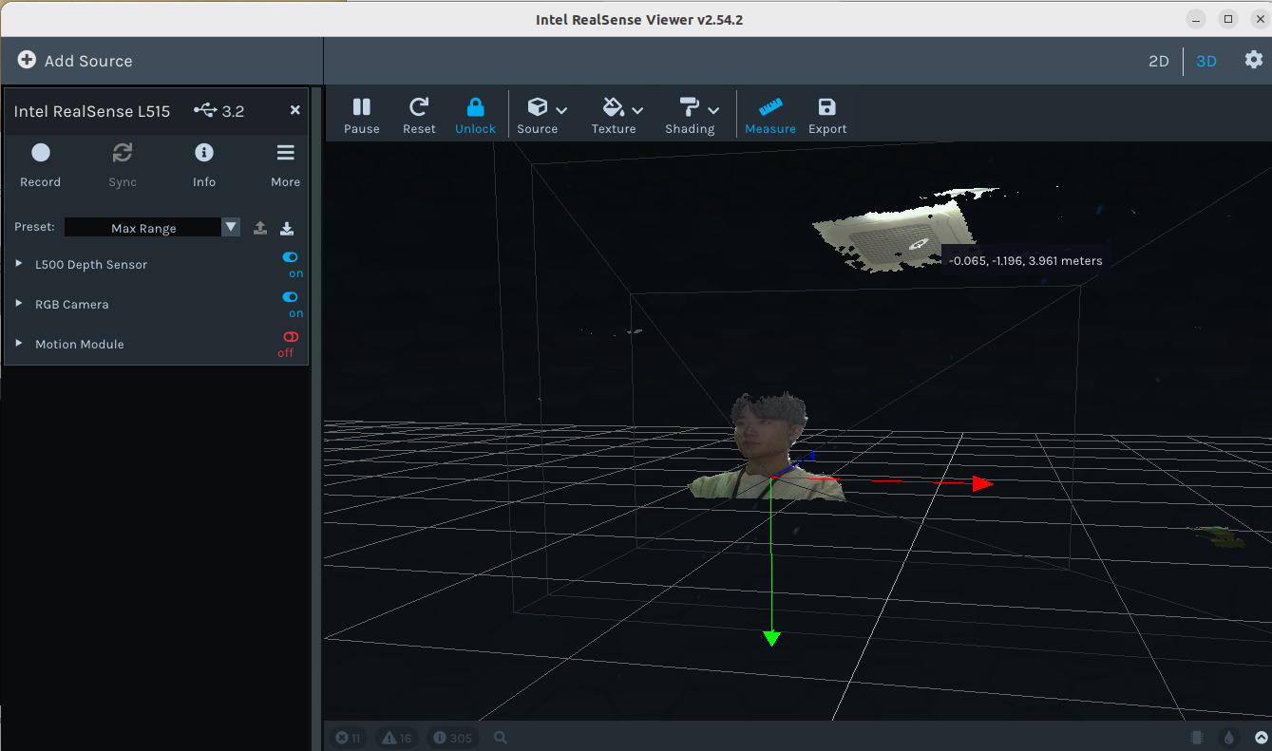Image resolution: width=1272 pixels, height=751 pixels.
Task: Click the Preset label
Action: pyautogui.click(x=34, y=227)
